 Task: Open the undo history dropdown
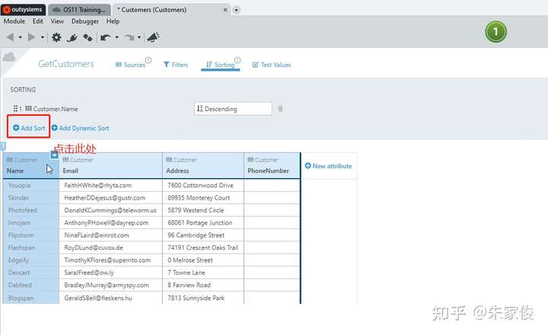[116, 37]
